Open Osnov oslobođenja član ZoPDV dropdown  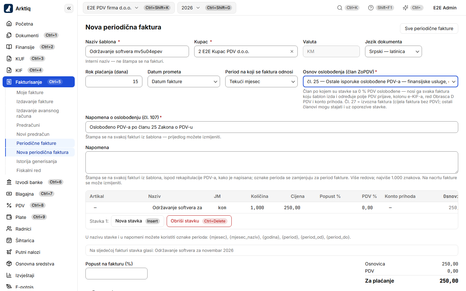(381, 81)
